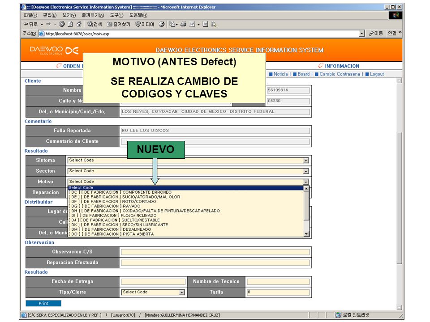The image size is (430, 322).
Task: Select DC COMPONENTE ERRONEO option
Action: coord(185,192)
